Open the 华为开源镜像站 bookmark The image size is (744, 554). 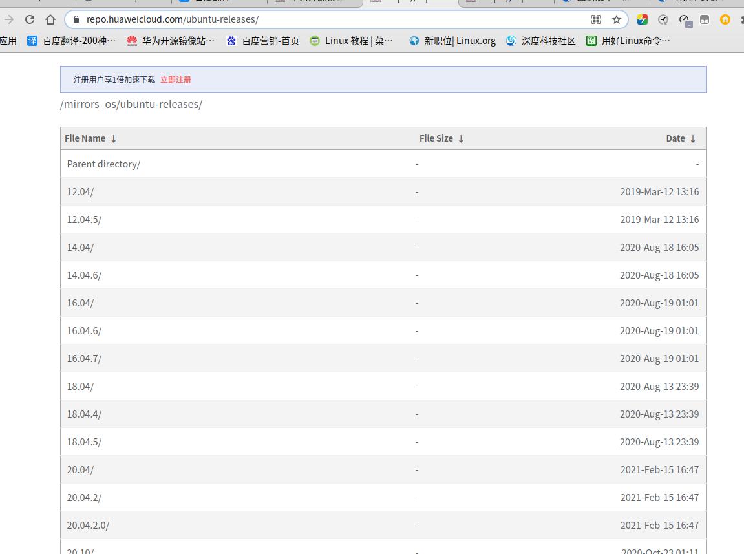171,41
